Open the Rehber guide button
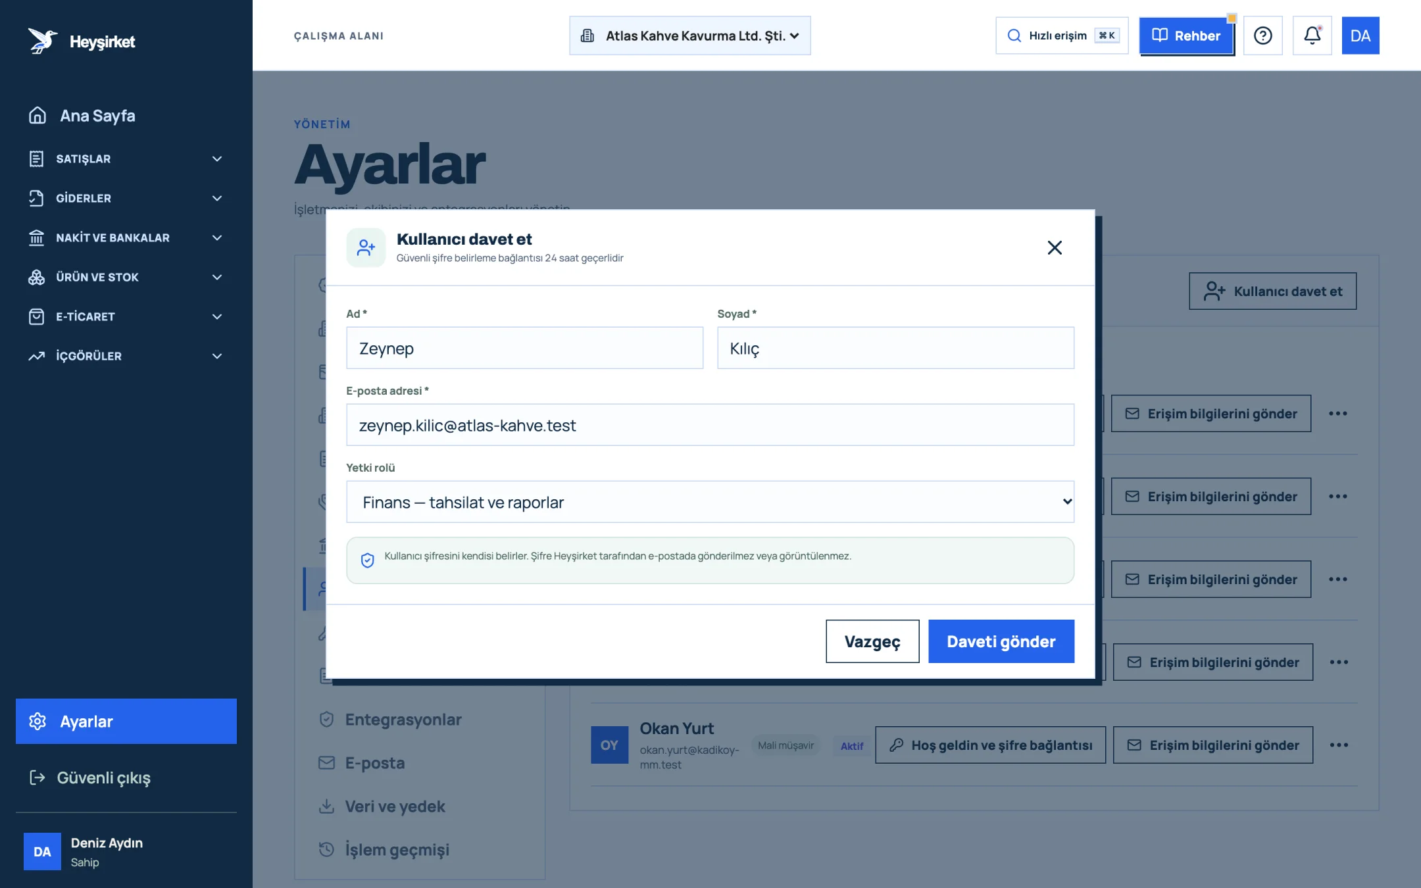 (x=1186, y=36)
